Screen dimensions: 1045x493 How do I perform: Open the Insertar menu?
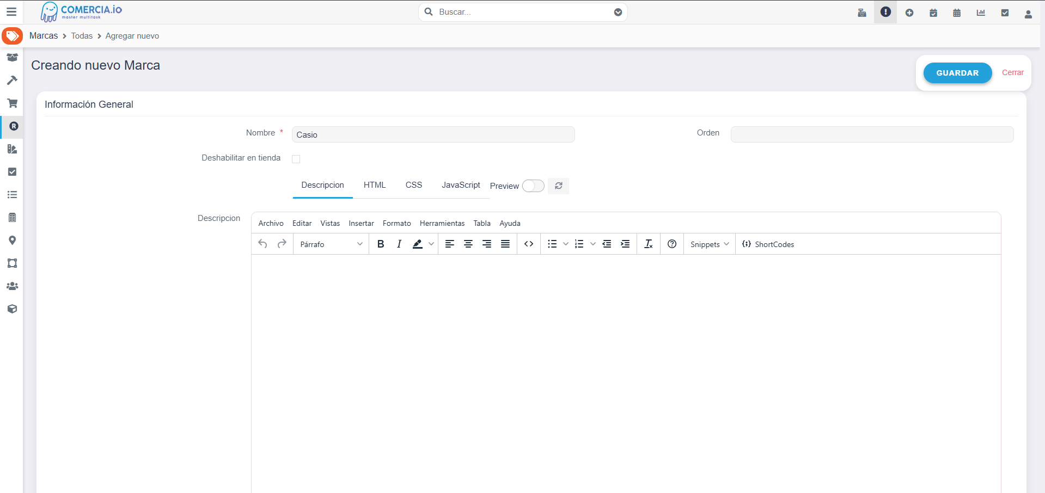[x=361, y=223]
